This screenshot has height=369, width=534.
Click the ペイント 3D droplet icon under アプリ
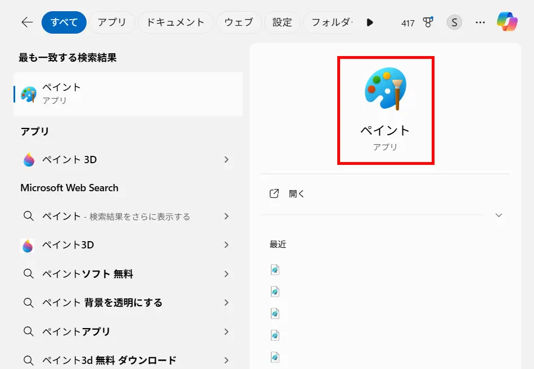[x=29, y=159]
